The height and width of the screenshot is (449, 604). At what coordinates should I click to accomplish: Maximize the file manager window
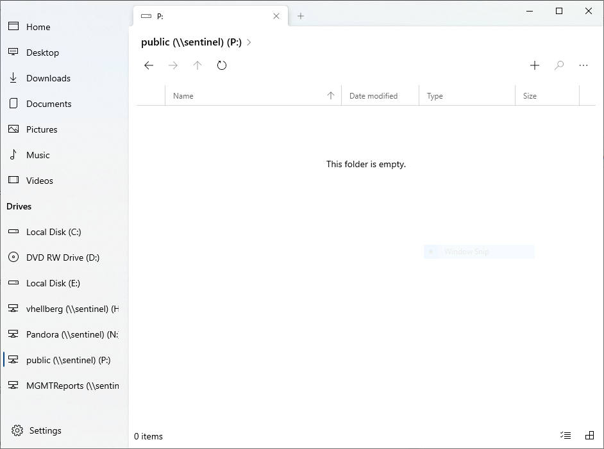[559, 11]
